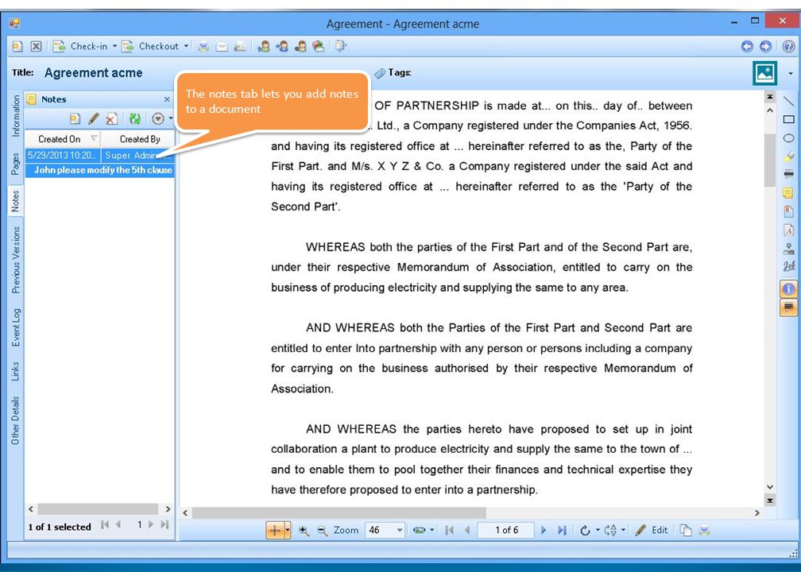Open the Checkout dropdown arrow

(x=186, y=46)
